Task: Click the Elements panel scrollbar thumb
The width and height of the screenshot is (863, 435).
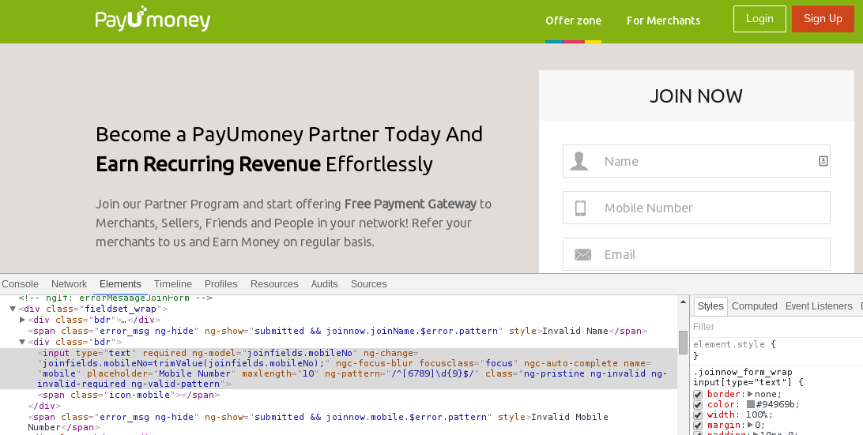Action: tap(683, 342)
